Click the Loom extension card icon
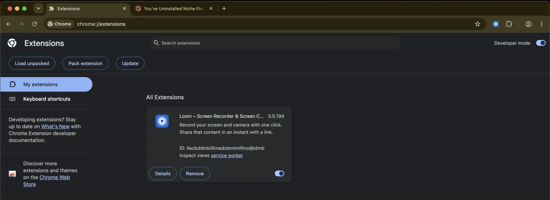 pyautogui.click(x=162, y=121)
